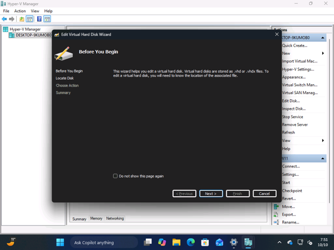
Task: Toggle the Show/Hide Action Pane icon
Action: 47,19
